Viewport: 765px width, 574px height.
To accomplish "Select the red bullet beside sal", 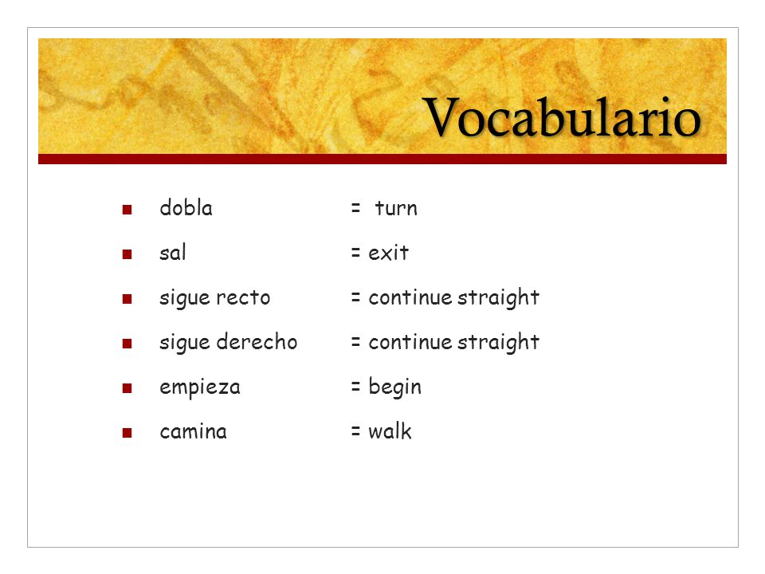I will coord(127,254).
